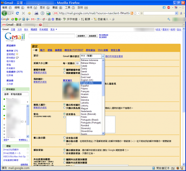Focus the 搜尋、新增或邀請 chat search field
Screen dimensions: 186x171
point(16,94)
